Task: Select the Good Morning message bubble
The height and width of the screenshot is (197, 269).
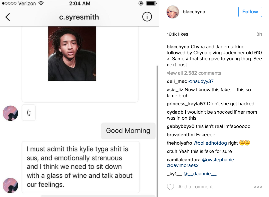Action: click(128, 131)
